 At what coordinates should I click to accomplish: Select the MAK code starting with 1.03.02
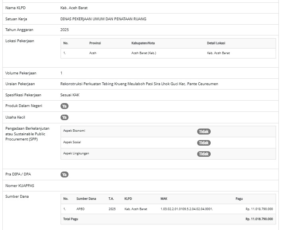186,209
